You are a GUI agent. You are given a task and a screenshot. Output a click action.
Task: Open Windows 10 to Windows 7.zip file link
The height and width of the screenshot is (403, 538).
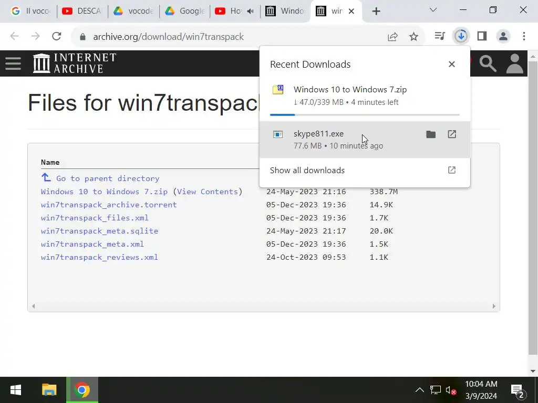(105, 192)
